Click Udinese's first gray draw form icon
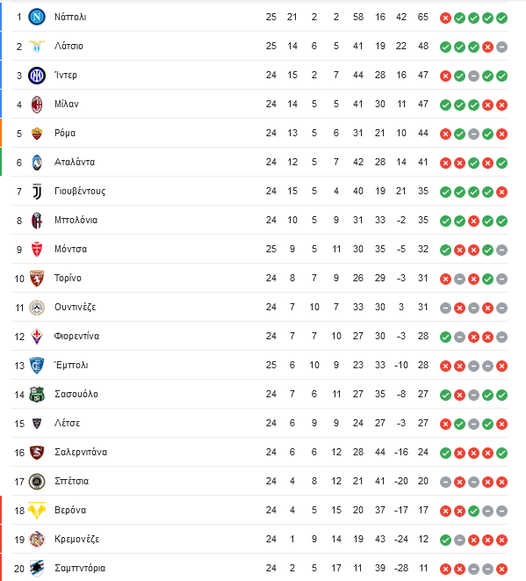This screenshot has width=526, height=581. (x=445, y=308)
